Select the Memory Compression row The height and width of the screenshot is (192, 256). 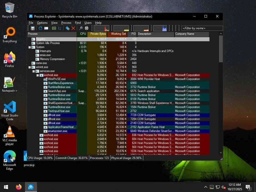point(118,59)
